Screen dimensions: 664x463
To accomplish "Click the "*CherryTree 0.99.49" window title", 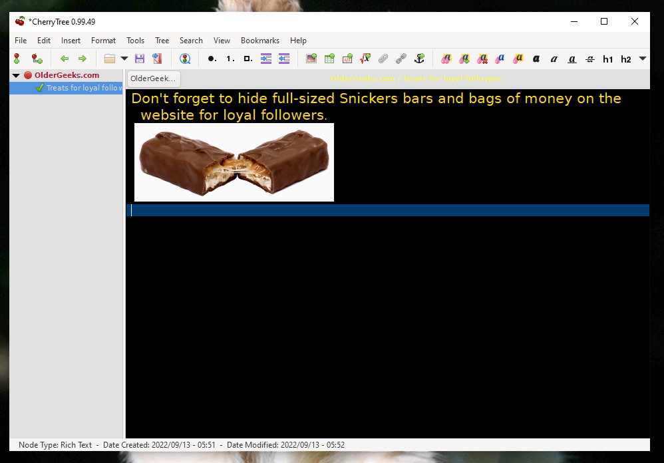I will pos(62,21).
